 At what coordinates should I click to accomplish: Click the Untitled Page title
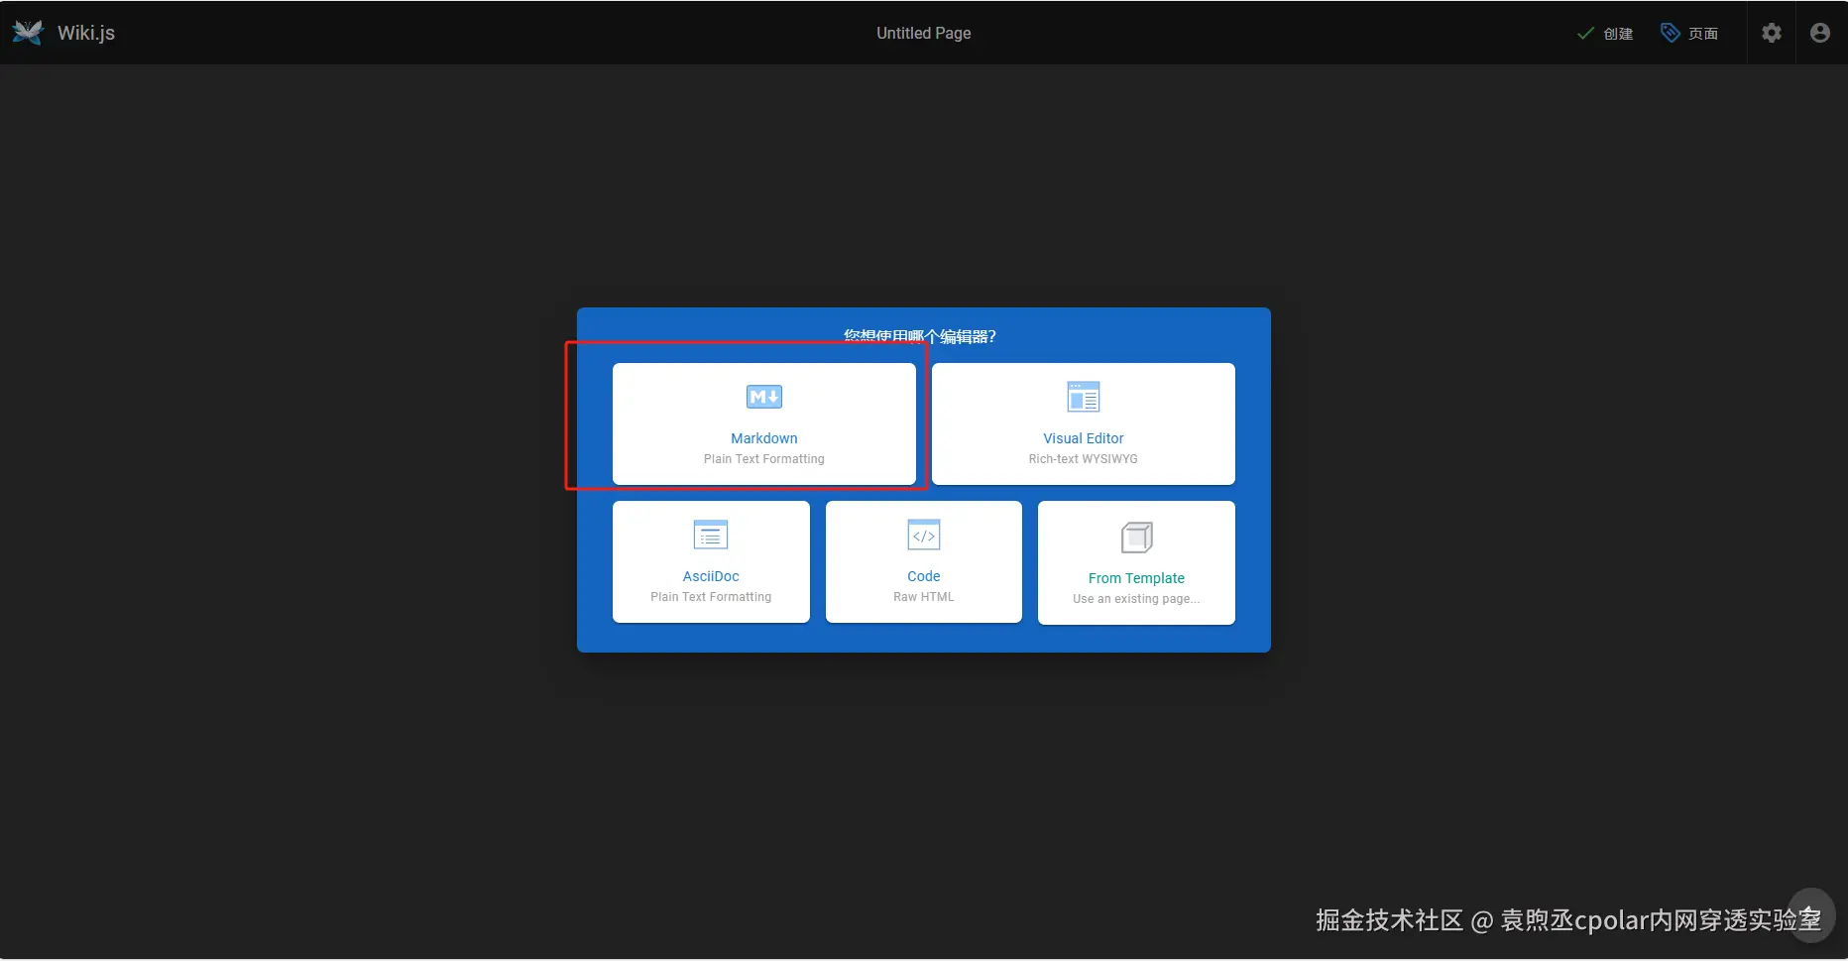tap(924, 33)
